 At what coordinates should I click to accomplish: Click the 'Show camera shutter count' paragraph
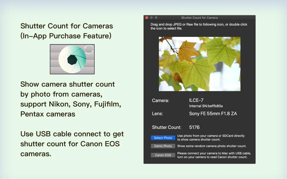71,99
